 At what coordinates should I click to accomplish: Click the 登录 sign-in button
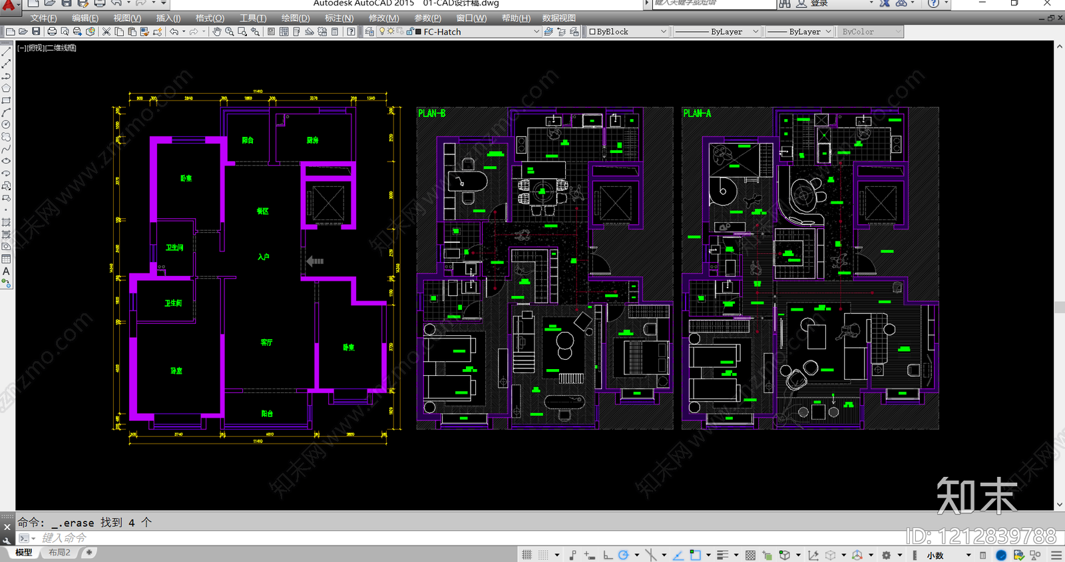(x=819, y=3)
